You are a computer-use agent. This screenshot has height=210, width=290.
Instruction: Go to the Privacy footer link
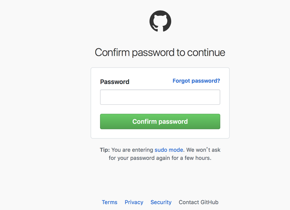point(134,202)
